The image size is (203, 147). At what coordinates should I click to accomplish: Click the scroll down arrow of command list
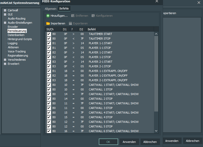(156, 131)
